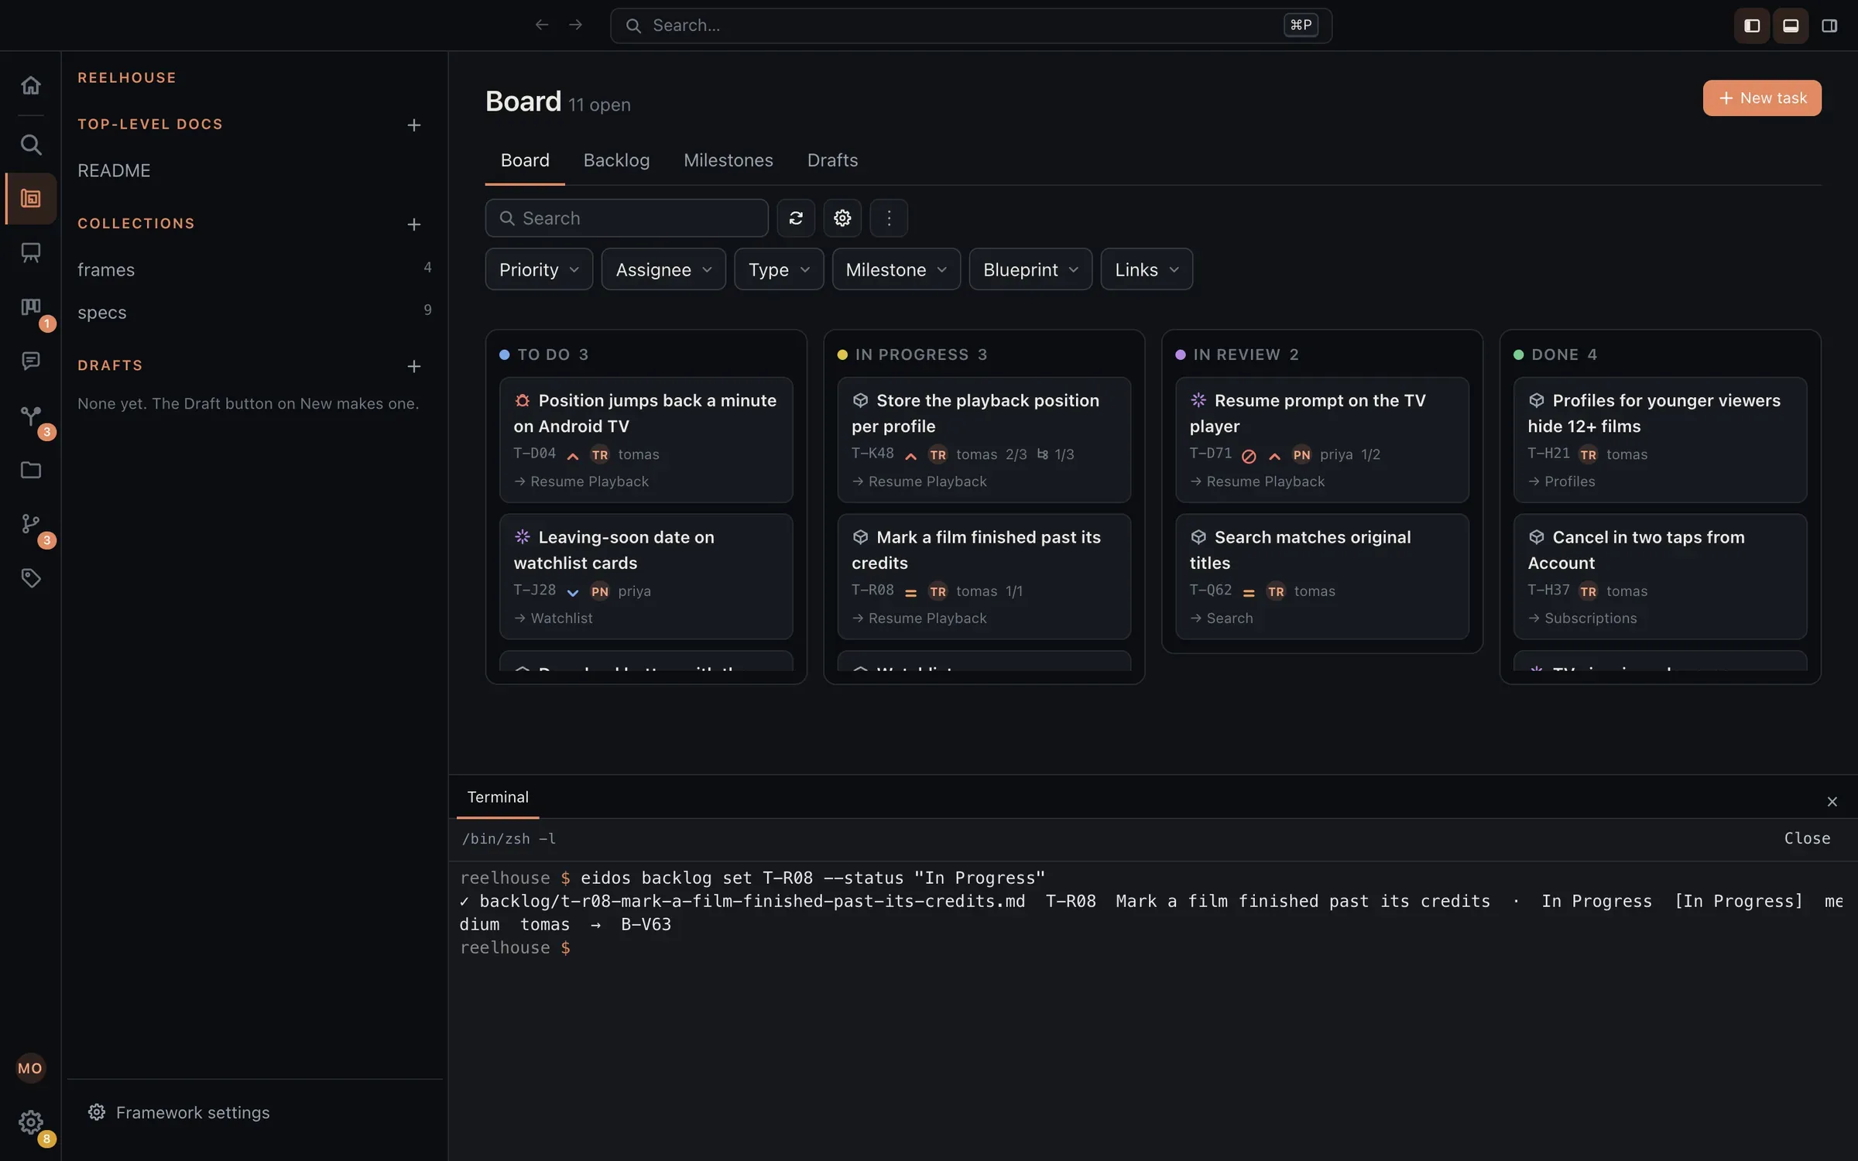Switch to the Backlog tab
The width and height of the screenshot is (1858, 1161).
(x=616, y=160)
